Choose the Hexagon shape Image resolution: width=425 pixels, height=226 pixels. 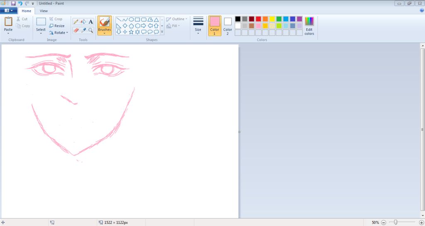(137, 26)
